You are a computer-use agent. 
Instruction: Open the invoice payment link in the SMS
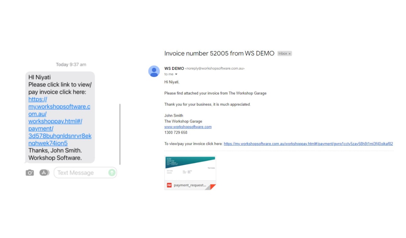click(60, 121)
